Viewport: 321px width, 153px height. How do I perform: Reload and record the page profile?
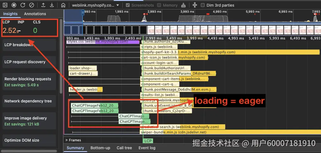[x=23, y=5]
